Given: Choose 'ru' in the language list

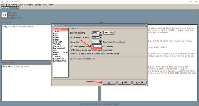Looking at the screenshot, I should [x=97, y=48].
